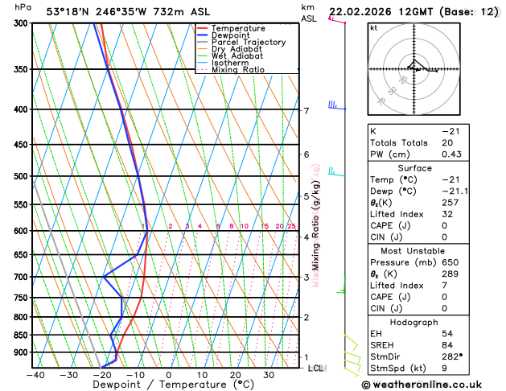
Task: Click the Most Unstable section heading
Action: point(413,251)
